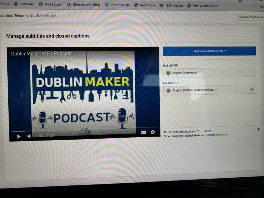Play the Dublin Maker podcast video
This screenshot has height=198, width=264.
coord(19,136)
